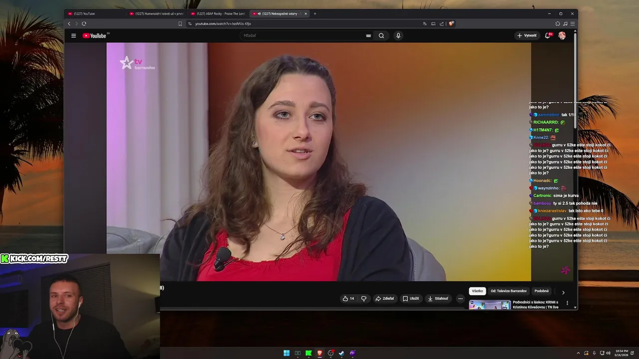The height and width of the screenshot is (359, 639).
Task: Open the 'Podvodníci s láskou: KRIMI' video title
Action: 536,305
